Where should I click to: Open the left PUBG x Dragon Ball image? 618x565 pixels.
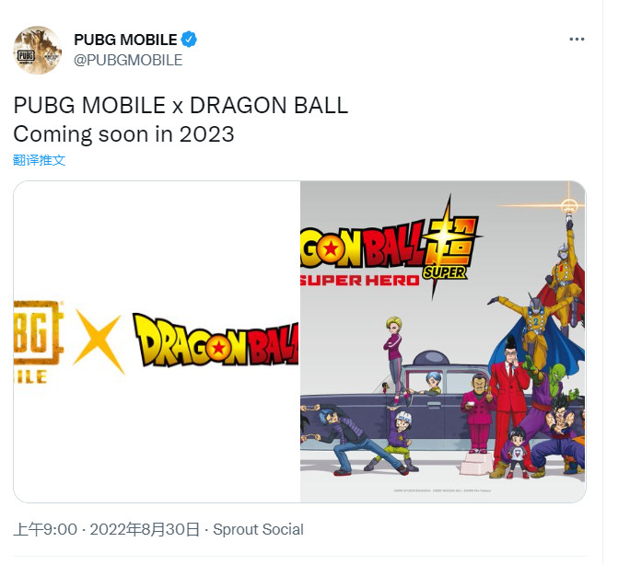[157, 341]
